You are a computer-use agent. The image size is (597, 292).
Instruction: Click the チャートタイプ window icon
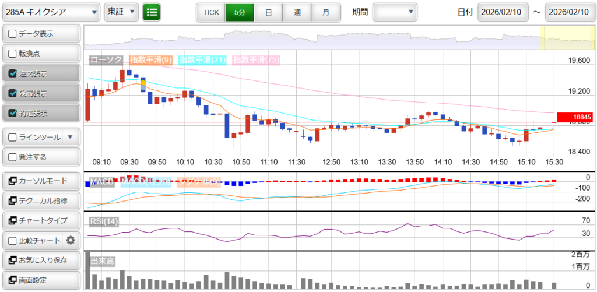[x=12, y=220]
